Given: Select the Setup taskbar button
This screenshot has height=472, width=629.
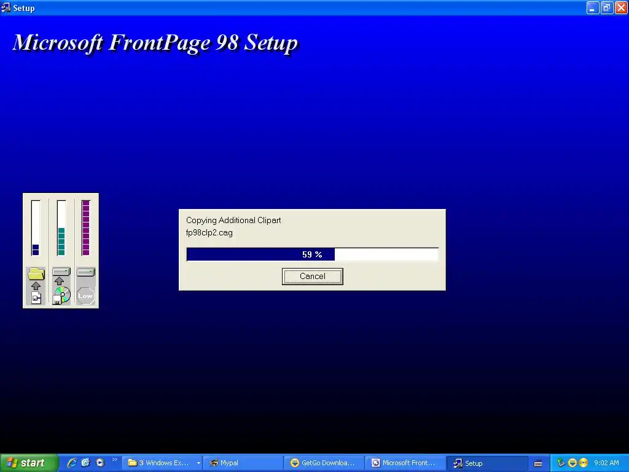Looking at the screenshot, I should (x=486, y=463).
